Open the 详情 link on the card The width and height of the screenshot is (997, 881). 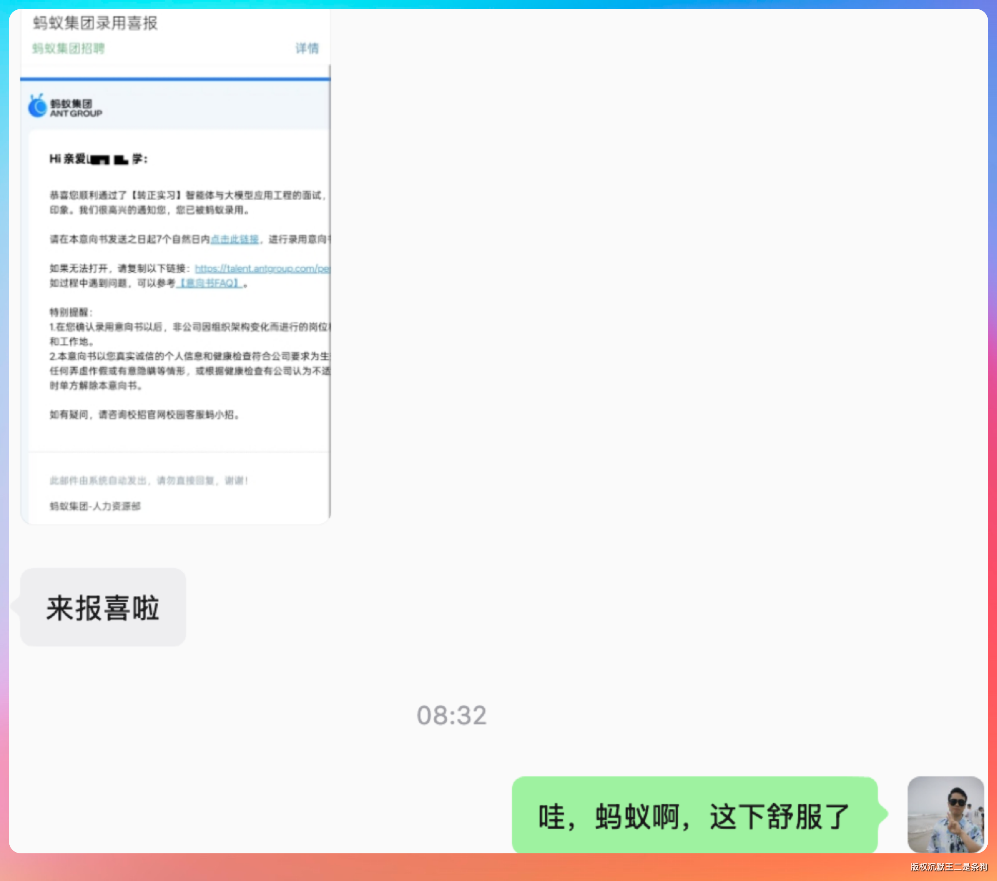pyautogui.click(x=307, y=48)
